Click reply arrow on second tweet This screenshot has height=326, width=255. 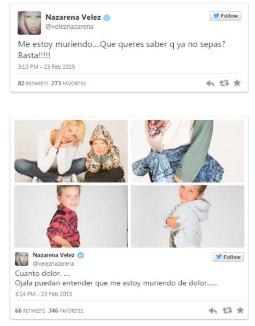point(213,311)
